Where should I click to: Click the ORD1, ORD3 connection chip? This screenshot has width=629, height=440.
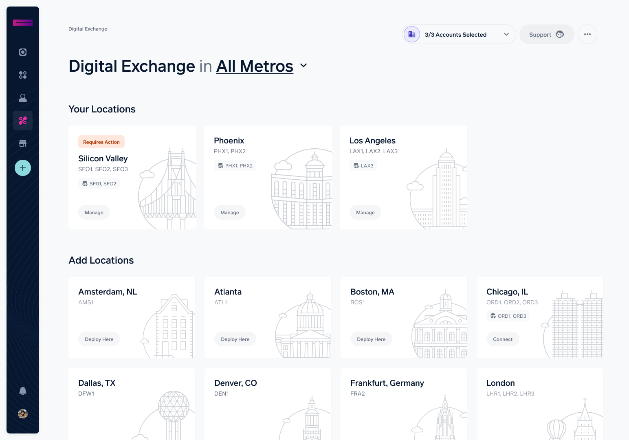508,316
